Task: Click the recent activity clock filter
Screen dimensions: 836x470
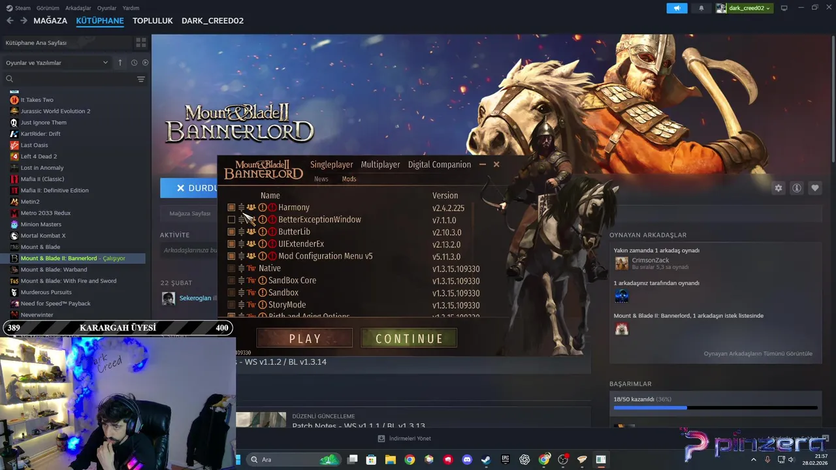Action: click(134, 63)
